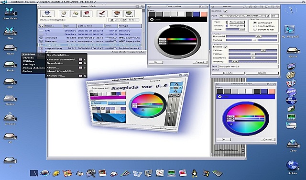Select the salmon pen swatch in Shadow color window

pos(272,91)
